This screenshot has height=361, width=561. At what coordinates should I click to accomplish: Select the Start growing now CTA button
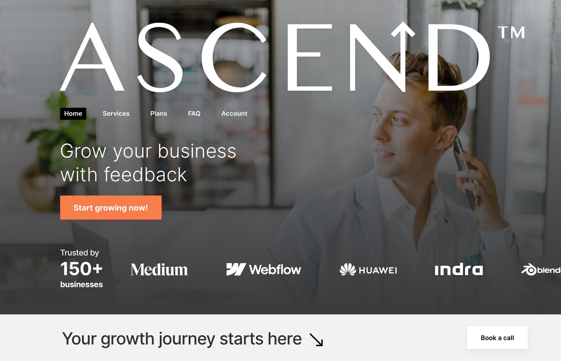(110, 207)
